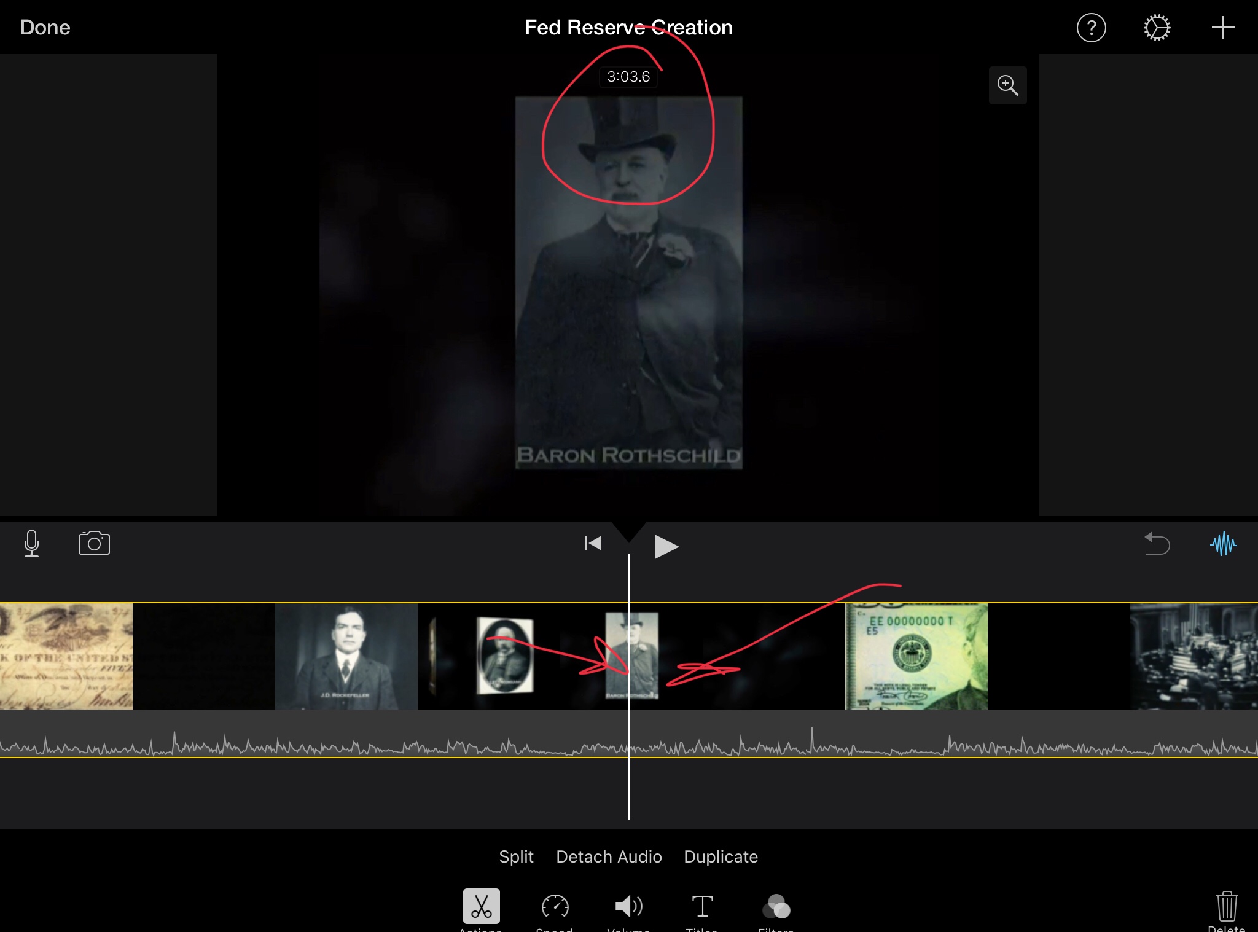The height and width of the screenshot is (932, 1258).
Task: Tap Duplicate to copy the clip
Action: [x=721, y=856]
